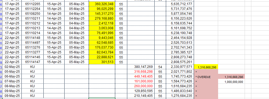Select the yellow cell 176,037,730
This screenshot has height=99, width=269.
tap(102, 47)
